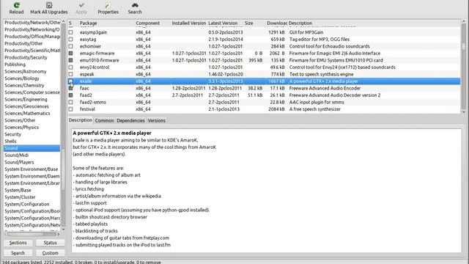
Task: Mark the festival package checkbox
Action: coord(70,109)
